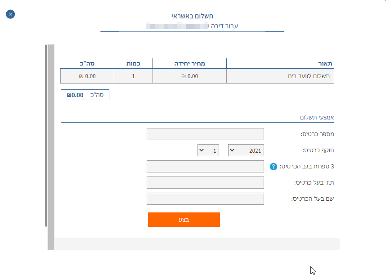Select the ת.ז. בעל כרטיס input field

[205, 182]
